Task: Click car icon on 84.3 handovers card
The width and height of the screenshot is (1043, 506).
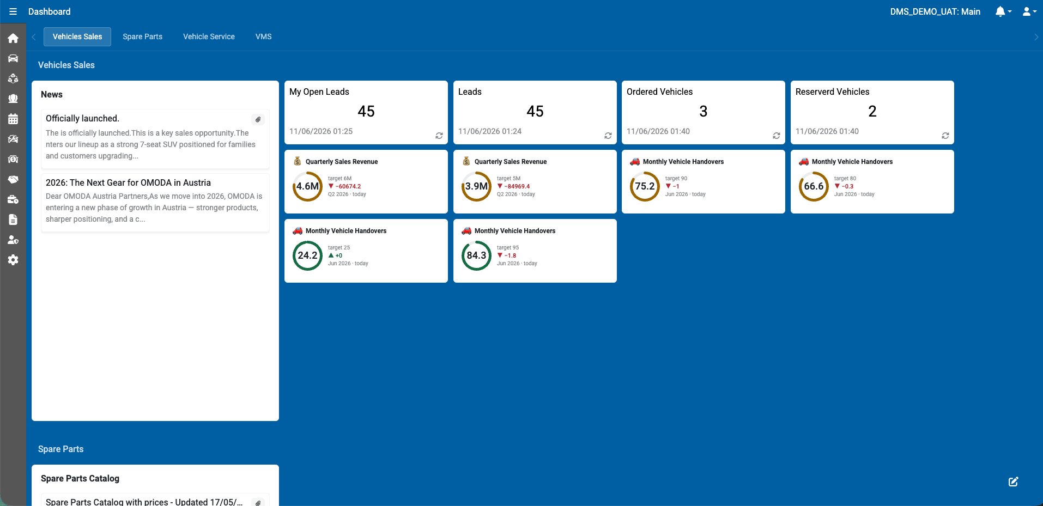Action: click(x=466, y=230)
